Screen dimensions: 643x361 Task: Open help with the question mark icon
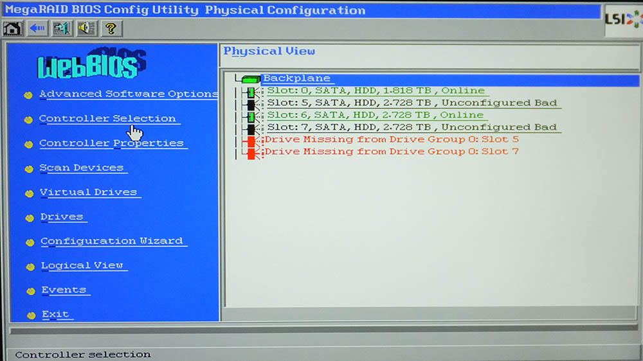coord(111,28)
